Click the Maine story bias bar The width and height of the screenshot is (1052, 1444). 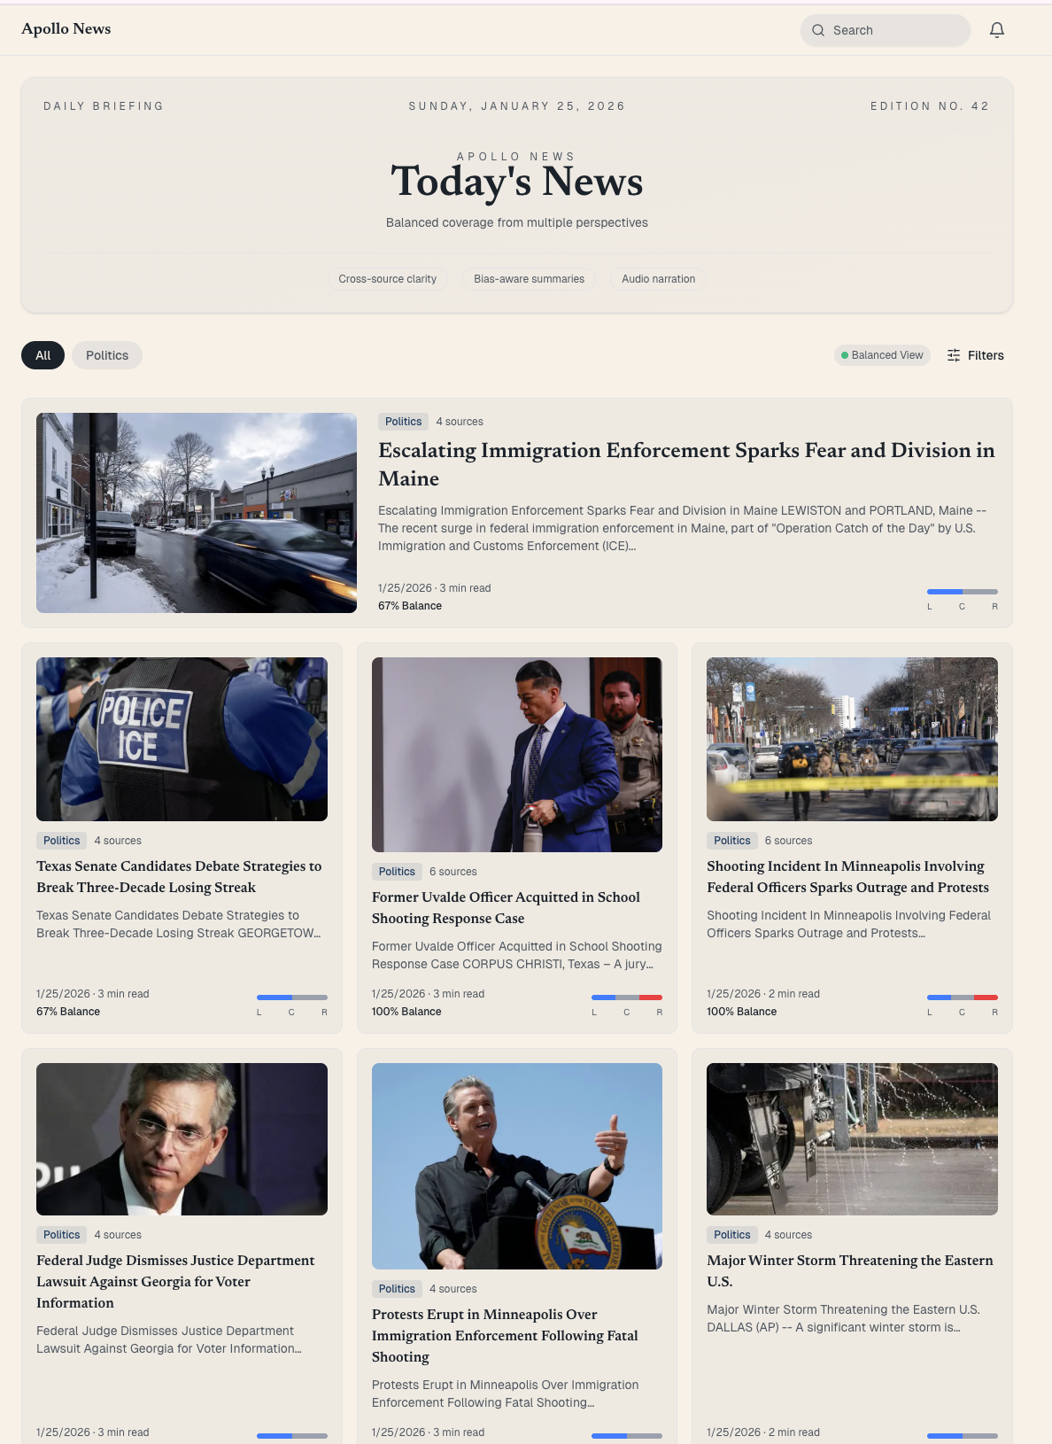click(x=963, y=592)
